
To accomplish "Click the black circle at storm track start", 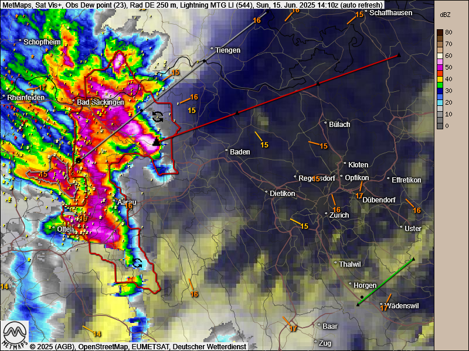I will [x=79, y=160].
